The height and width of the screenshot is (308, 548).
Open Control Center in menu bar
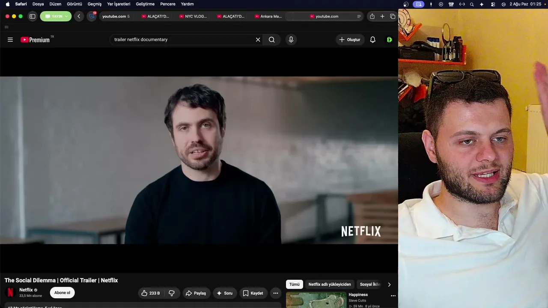493,4
